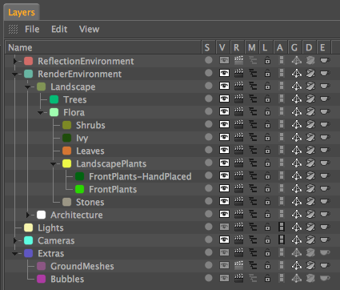
Task: Collapse the Landscape layer group
Action: 27,87
